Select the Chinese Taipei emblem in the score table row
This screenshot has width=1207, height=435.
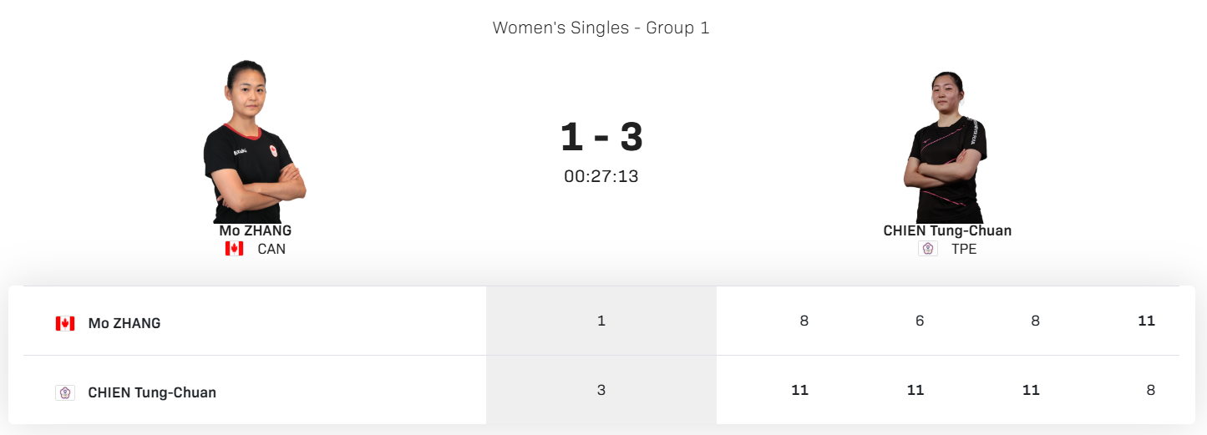point(65,392)
